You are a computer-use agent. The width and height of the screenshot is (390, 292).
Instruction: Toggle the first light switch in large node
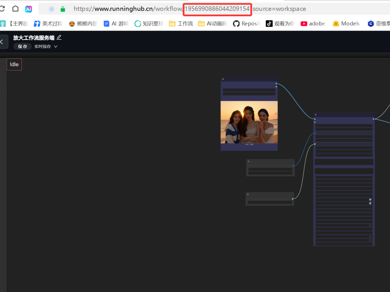[370, 200]
